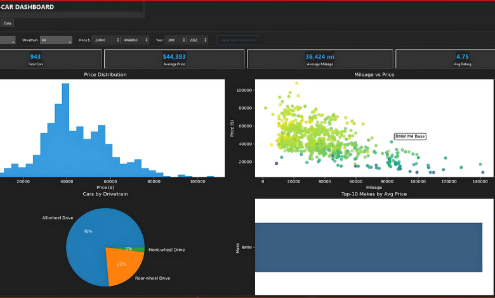Click the 22% label inside the pie

point(122,264)
